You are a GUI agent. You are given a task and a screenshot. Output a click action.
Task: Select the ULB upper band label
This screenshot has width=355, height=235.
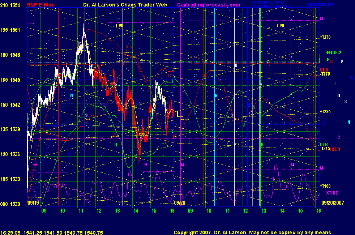(324, 70)
